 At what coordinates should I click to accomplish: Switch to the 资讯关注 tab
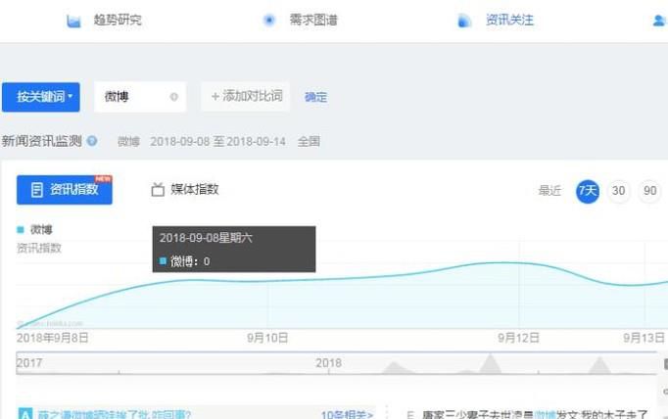pyautogui.click(x=509, y=20)
